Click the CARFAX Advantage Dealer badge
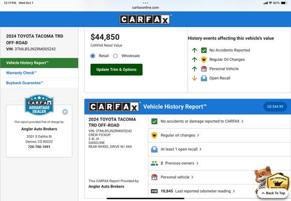 39,105
